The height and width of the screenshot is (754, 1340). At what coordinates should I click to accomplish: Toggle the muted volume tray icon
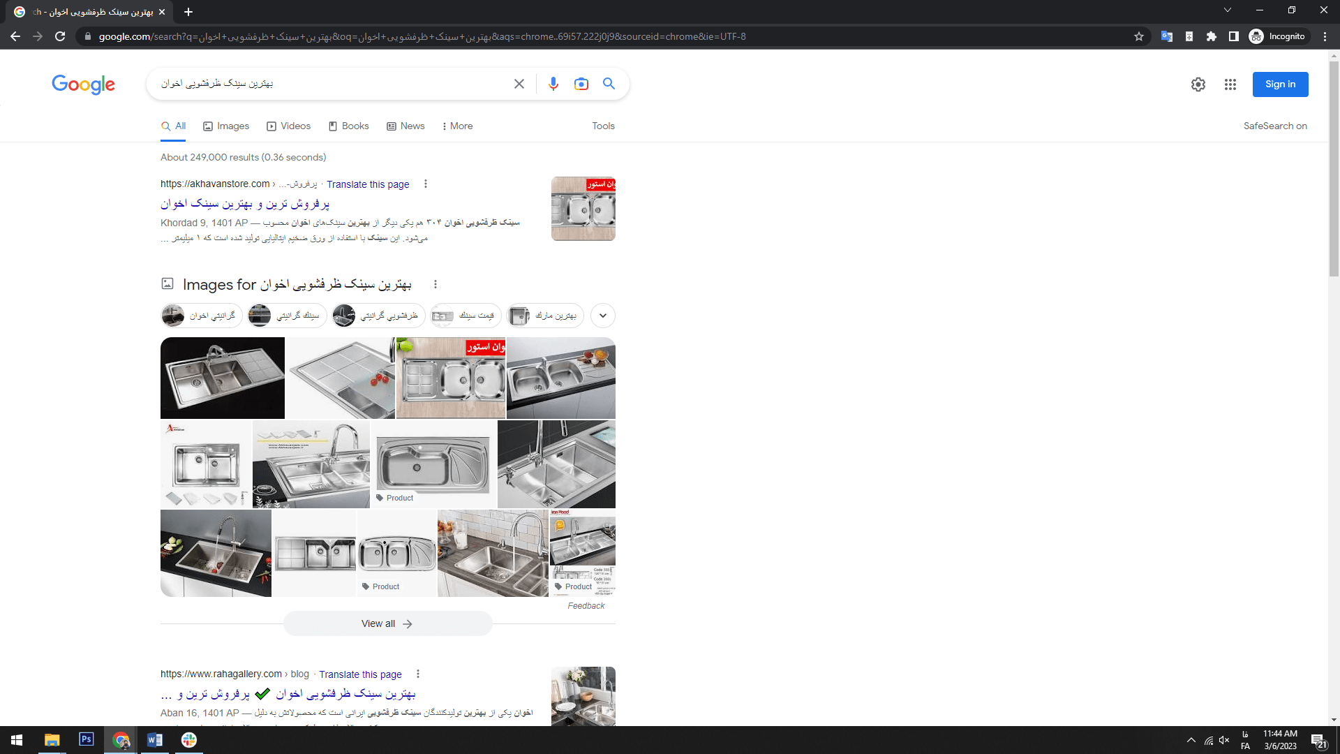point(1224,741)
